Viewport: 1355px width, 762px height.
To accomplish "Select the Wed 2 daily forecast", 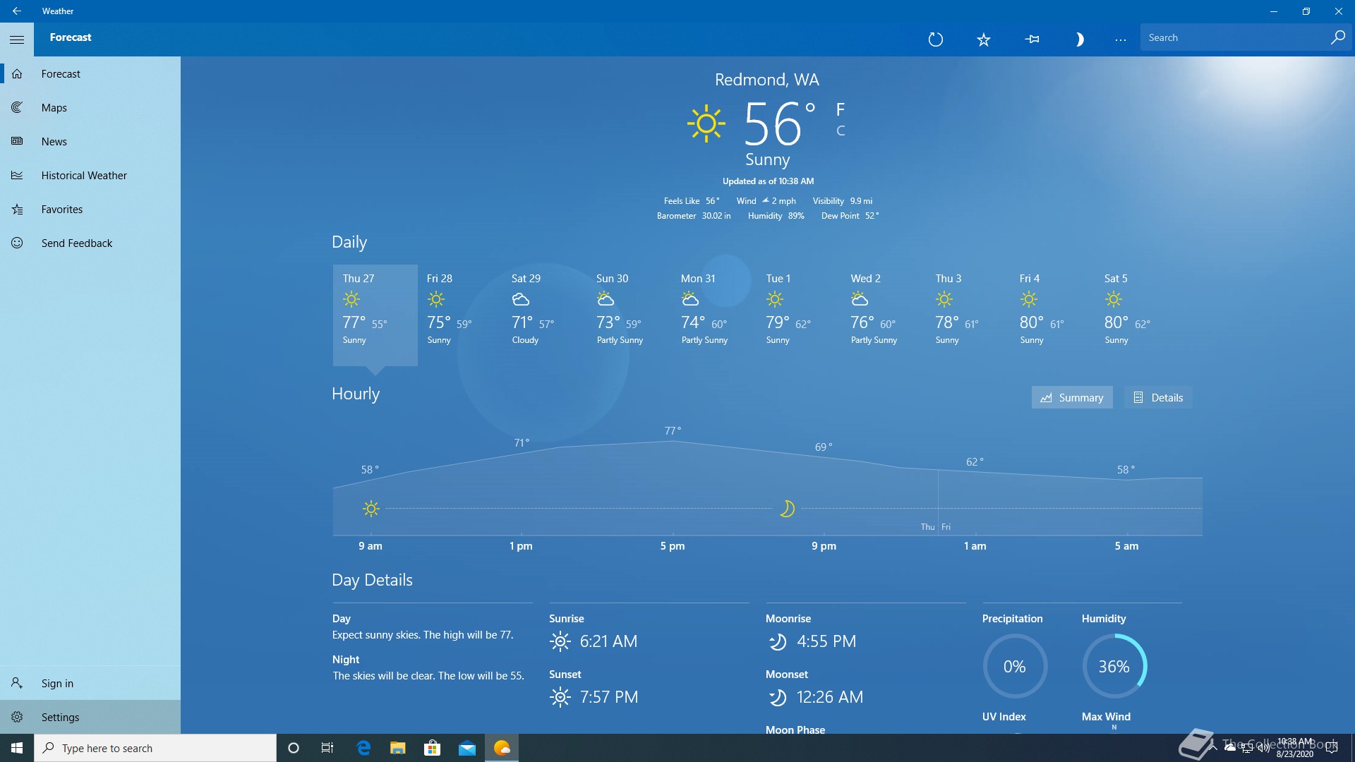I will tap(884, 315).
